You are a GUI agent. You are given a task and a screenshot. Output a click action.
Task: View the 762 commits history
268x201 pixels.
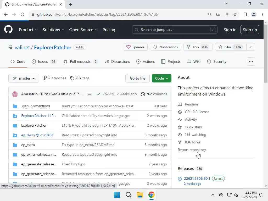click(154, 94)
